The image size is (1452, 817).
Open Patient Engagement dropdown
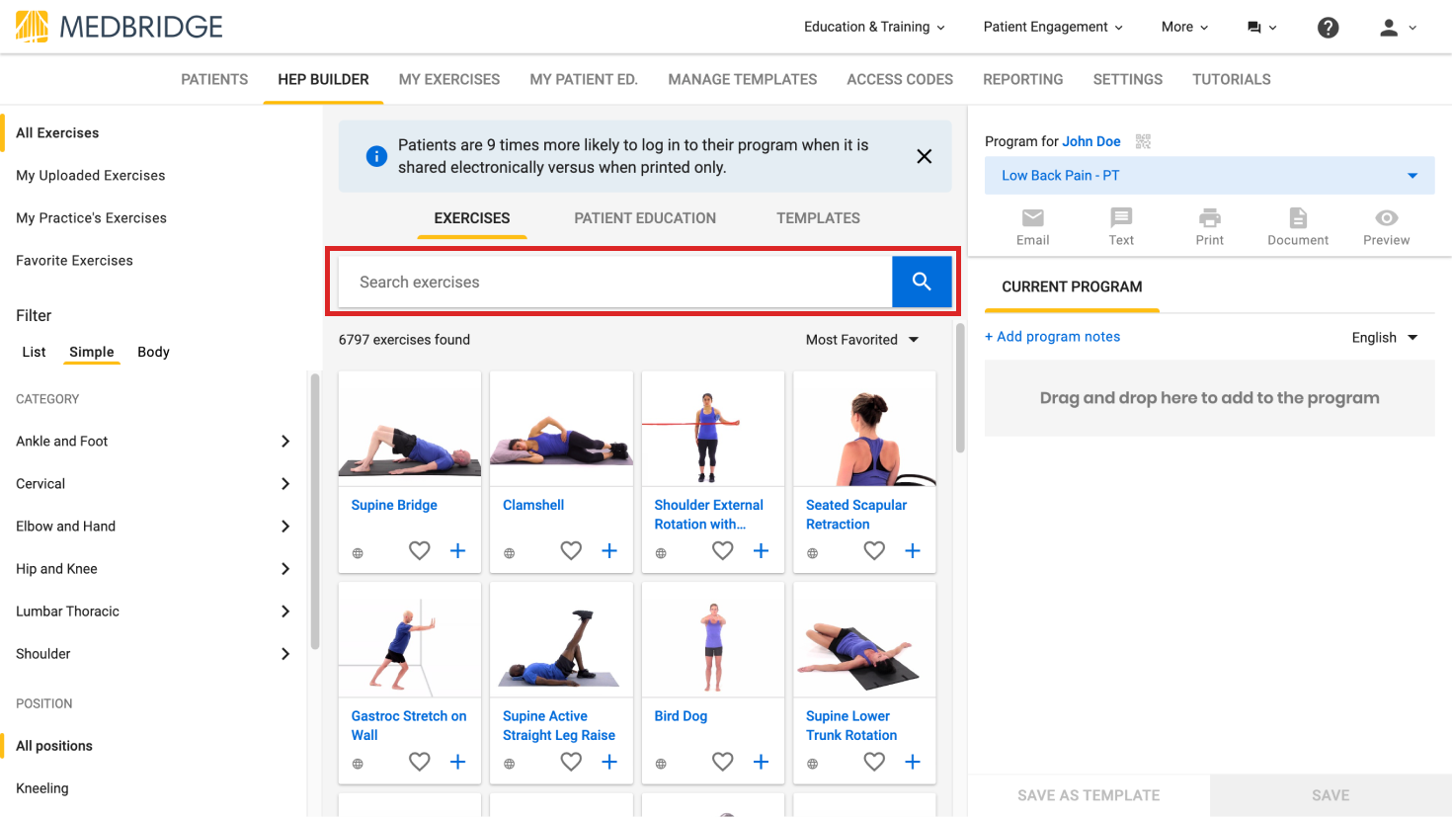coord(1053,27)
